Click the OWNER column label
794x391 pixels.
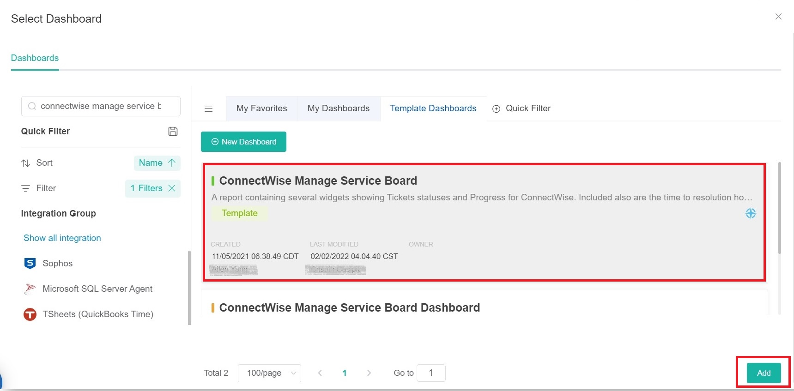[421, 244]
